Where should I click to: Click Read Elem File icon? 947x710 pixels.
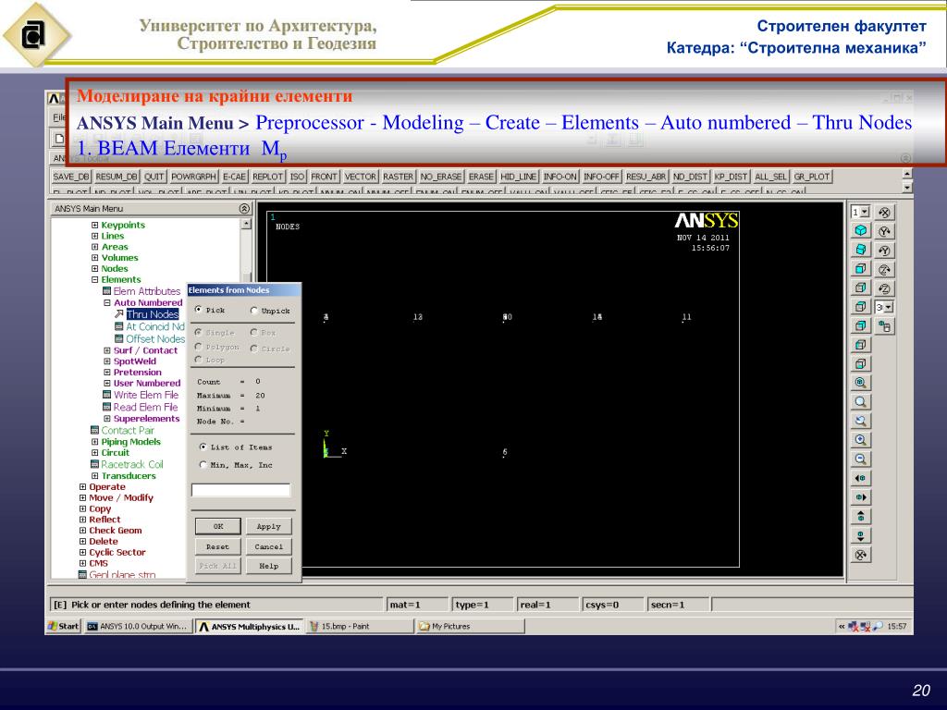click(x=107, y=407)
